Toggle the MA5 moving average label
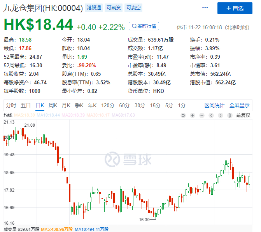 pyautogui.click(x=25, y=115)
